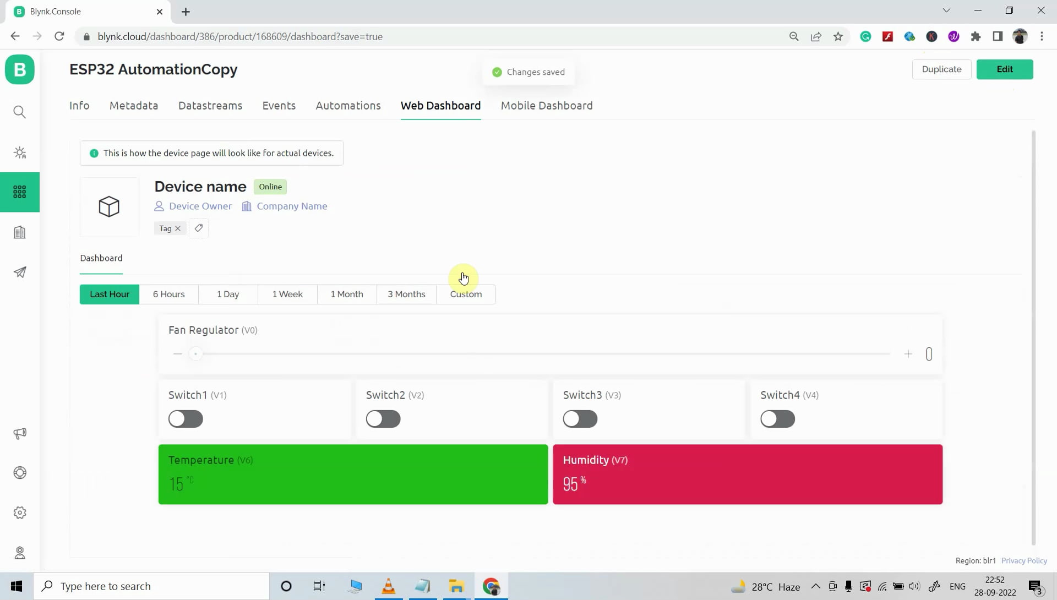Expand the Chrome tab search chevron
This screenshot has width=1057, height=600.
pos(946,10)
